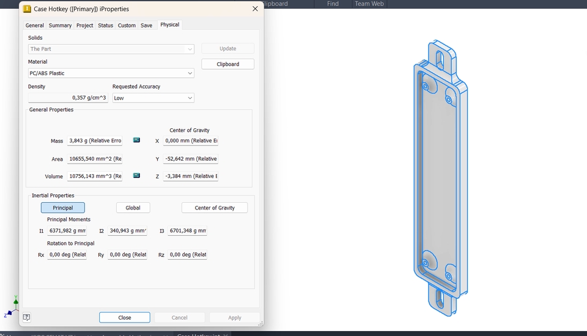Open the Material dropdown PC/ABS Plastic
Screen dimensions: 587x336
click(111, 73)
